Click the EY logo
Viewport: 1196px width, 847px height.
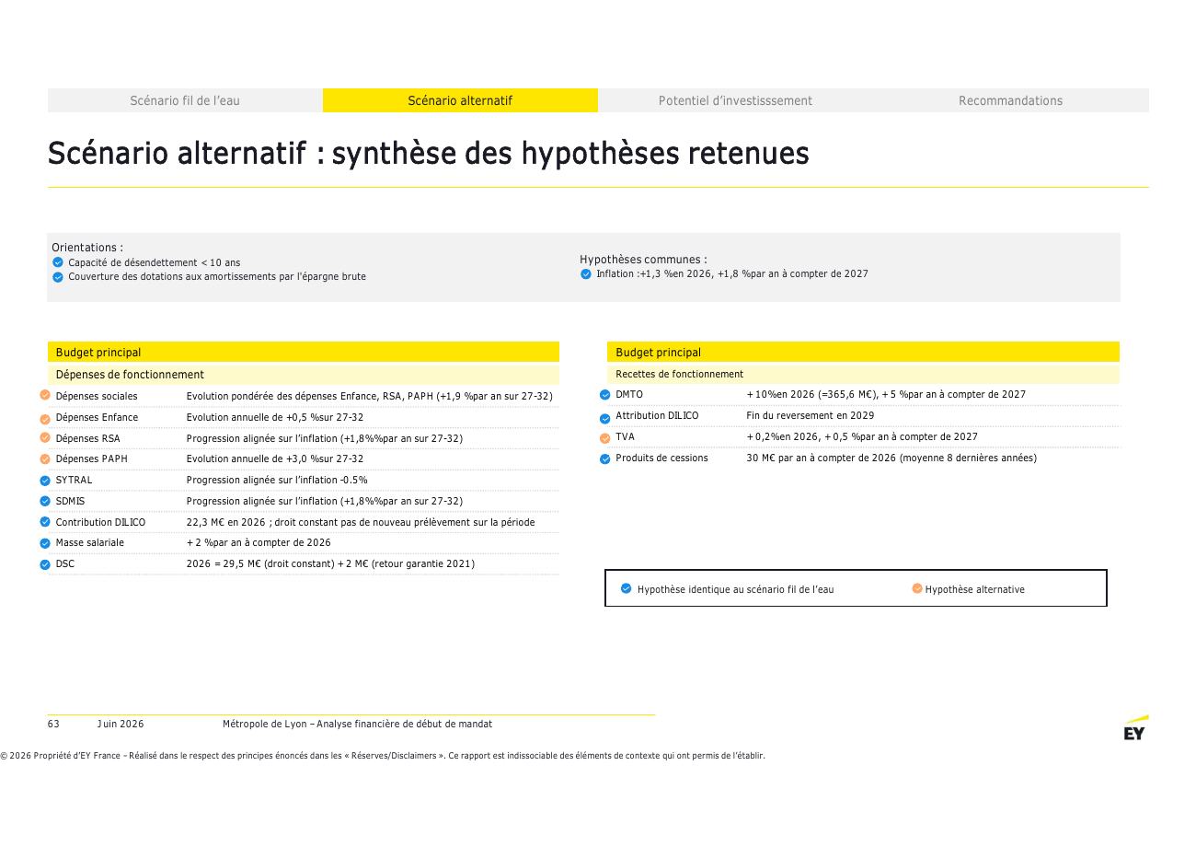tap(1135, 728)
